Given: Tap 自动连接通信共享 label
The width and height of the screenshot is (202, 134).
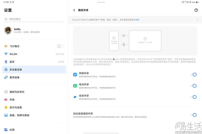Looking at the screenshot, I should click(83, 113).
